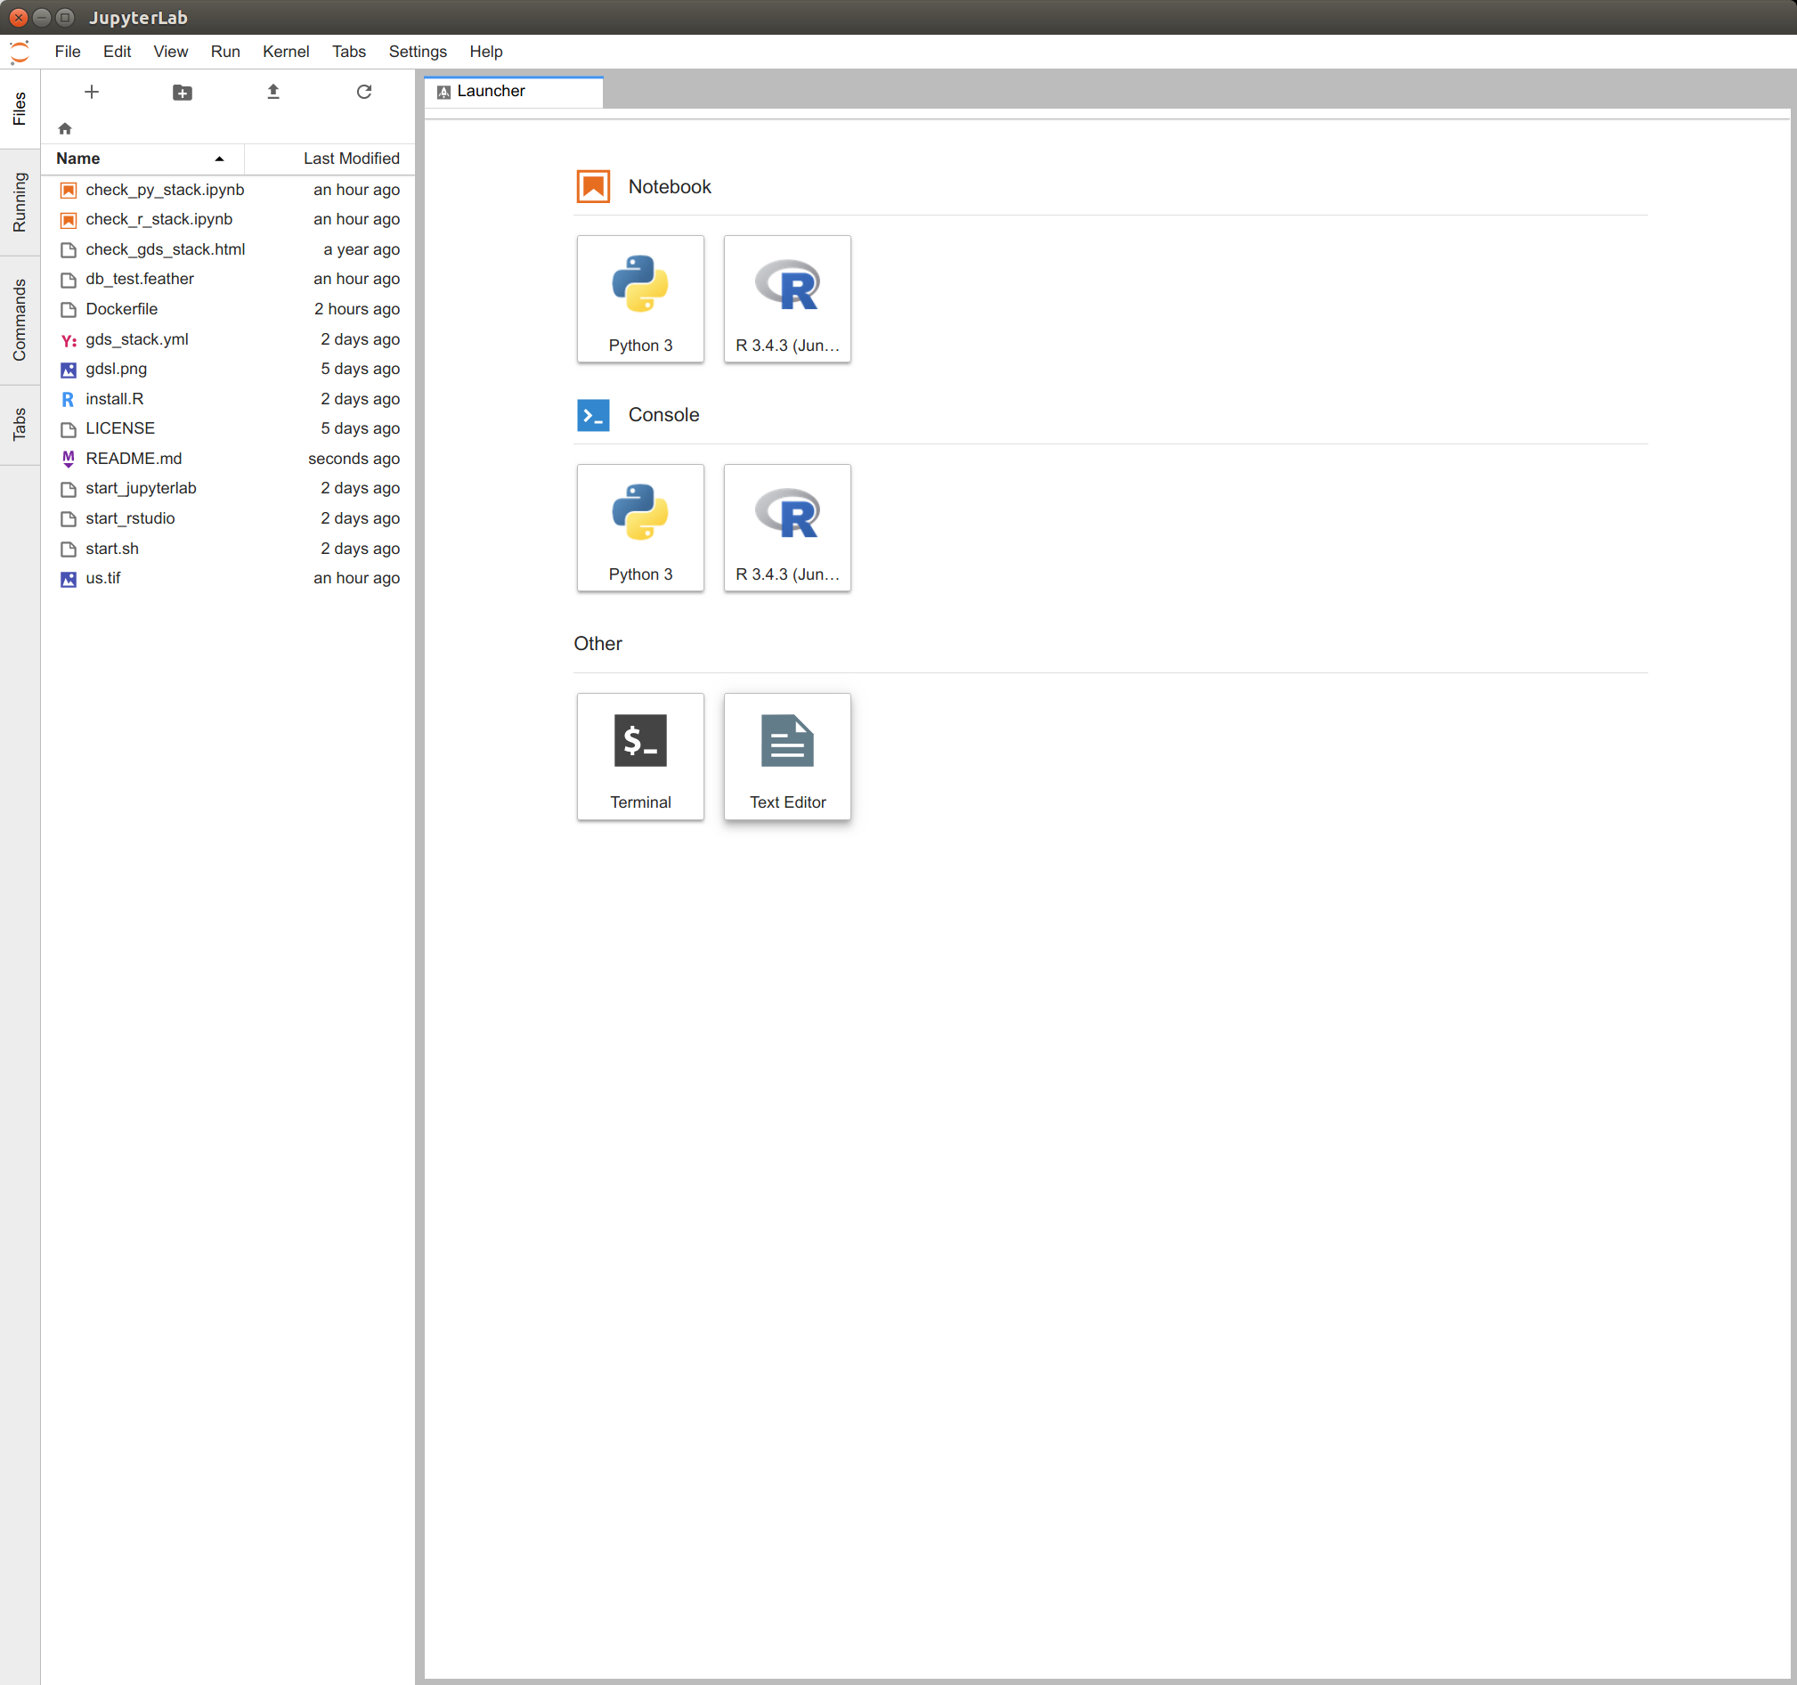Toggle sort order on the Name column
The height and width of the screenshot is (1685, 1797).
(x=140, y=159)
